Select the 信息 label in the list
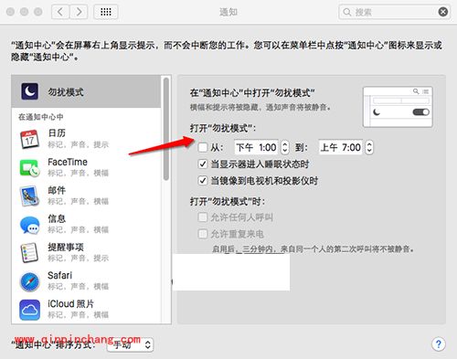This screenshot has width=457, height=359. (57, 218)
